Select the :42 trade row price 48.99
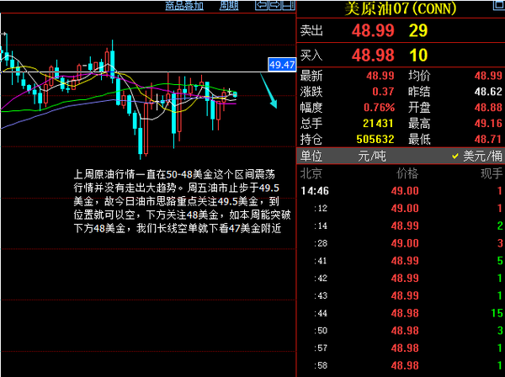505x377 pixels. tap(405, 278)
